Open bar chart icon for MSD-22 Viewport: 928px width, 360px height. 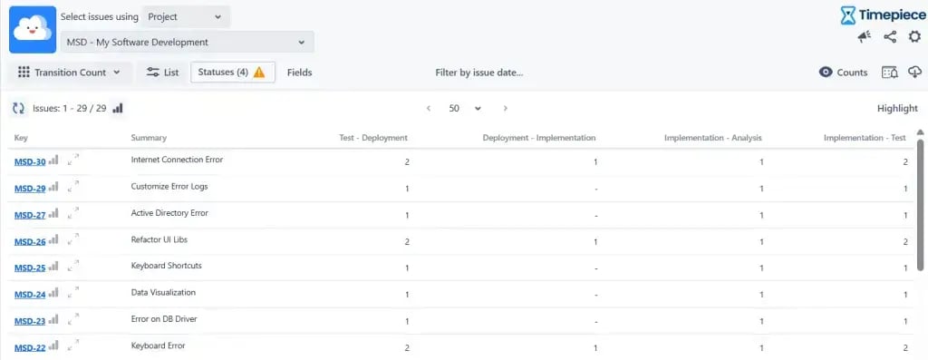[x=53, y=345]
